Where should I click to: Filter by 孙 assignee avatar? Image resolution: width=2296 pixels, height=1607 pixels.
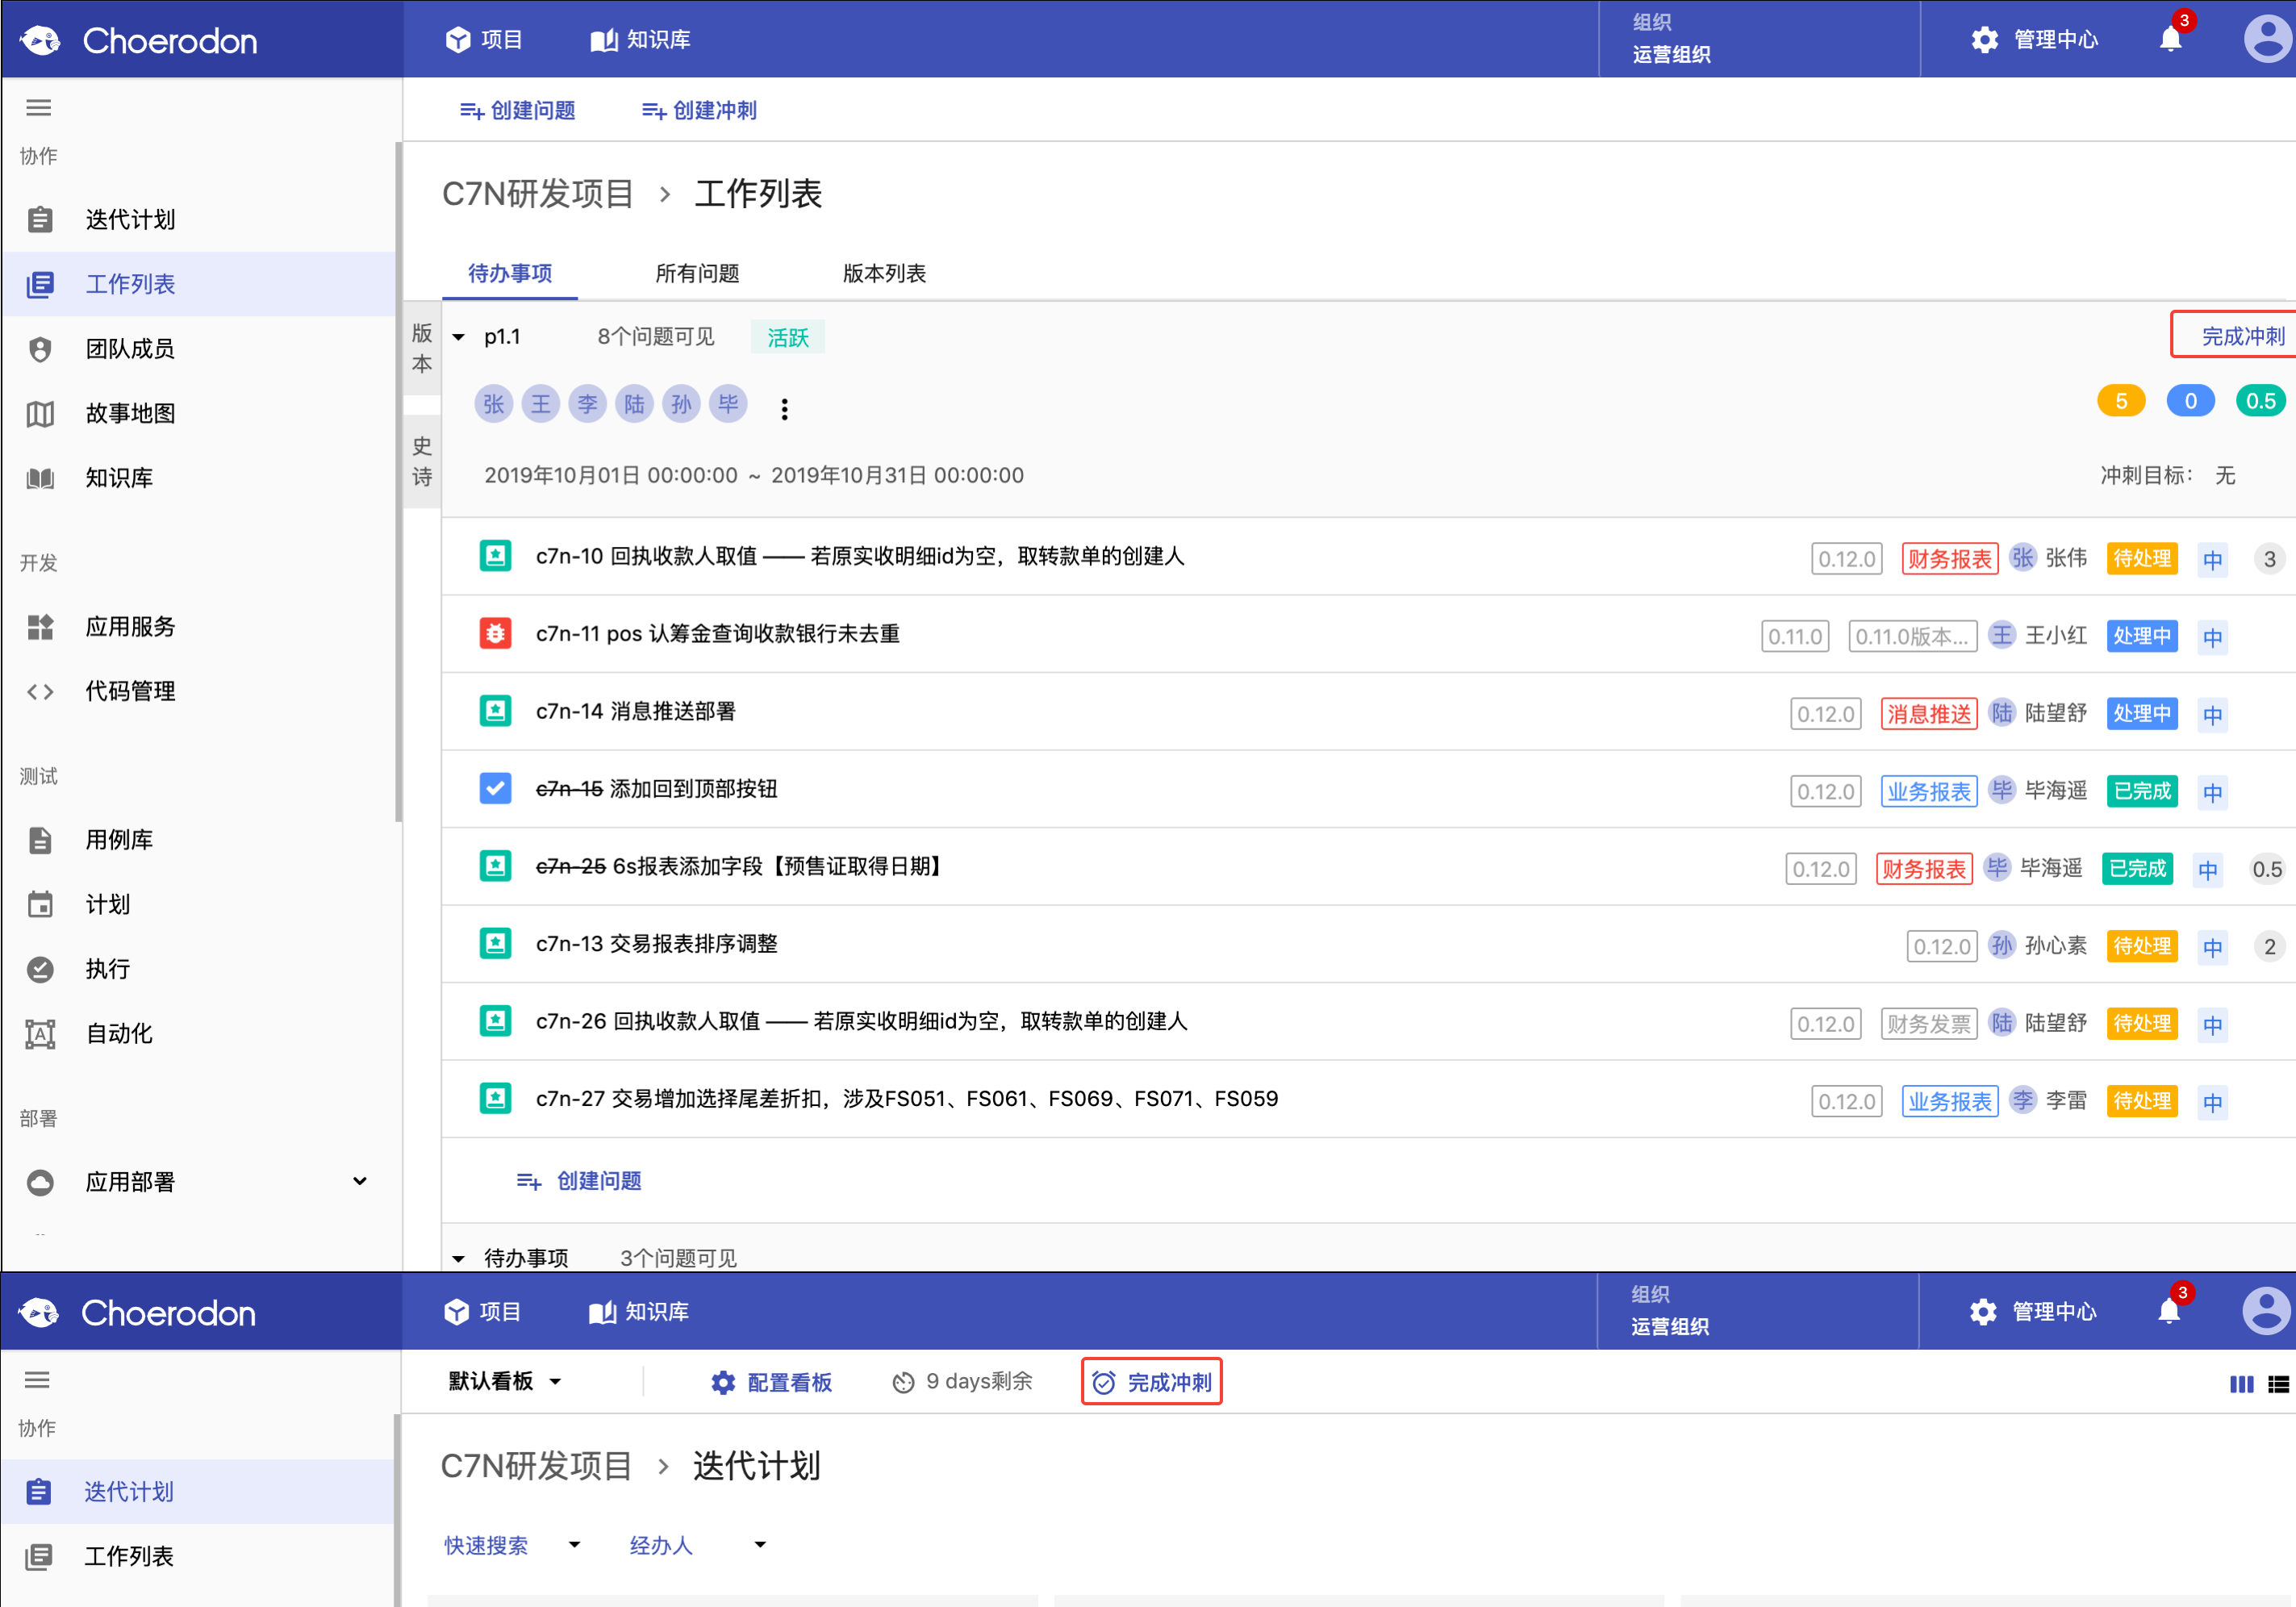click(x=682, y=404)
